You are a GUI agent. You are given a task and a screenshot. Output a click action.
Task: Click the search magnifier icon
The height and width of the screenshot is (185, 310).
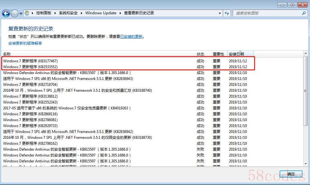[x=304, y=13]
